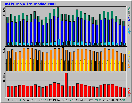Click the yellow Sites bar for day 21
This screenshot has width=132, height=103.
coord(84,65)
